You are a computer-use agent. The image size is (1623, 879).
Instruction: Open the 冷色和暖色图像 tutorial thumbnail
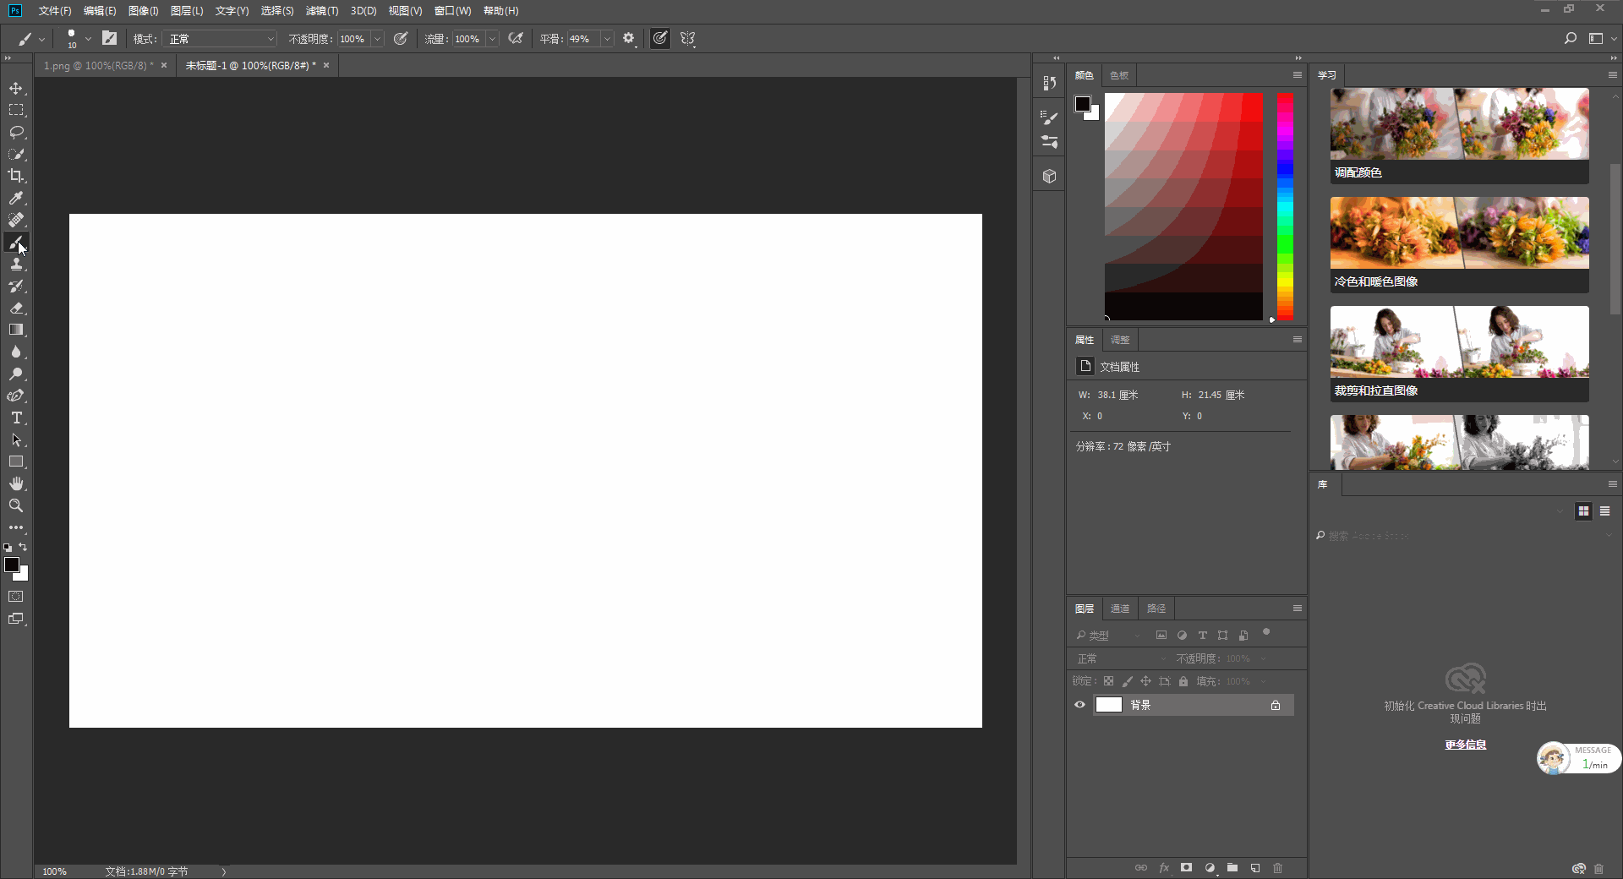[1459, 244]
